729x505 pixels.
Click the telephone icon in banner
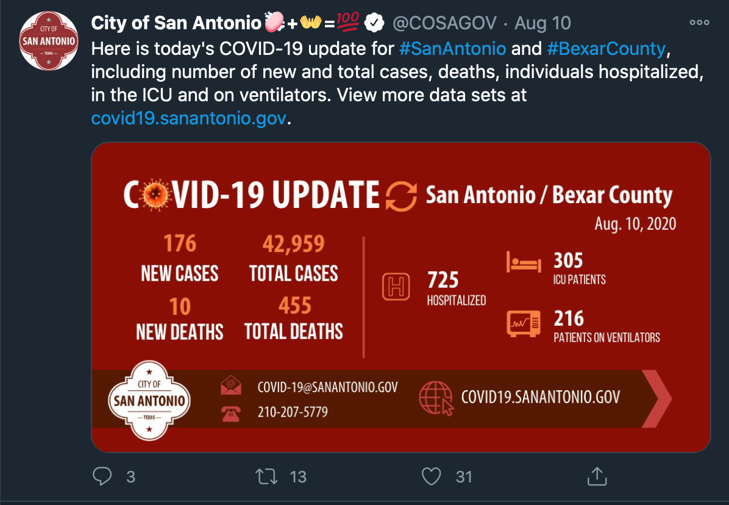point(231,414)
